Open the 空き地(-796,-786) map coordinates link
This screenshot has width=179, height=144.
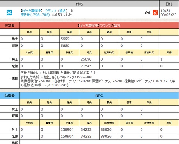tap(35, 15)
